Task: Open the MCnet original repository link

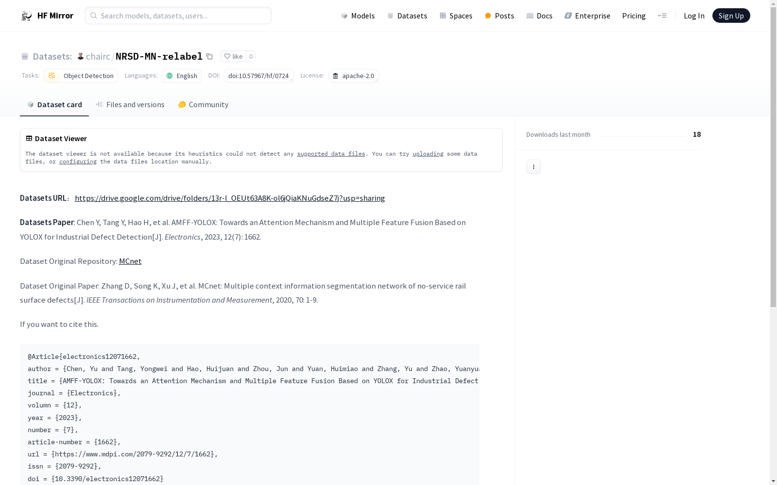Action: pos(130,261)
